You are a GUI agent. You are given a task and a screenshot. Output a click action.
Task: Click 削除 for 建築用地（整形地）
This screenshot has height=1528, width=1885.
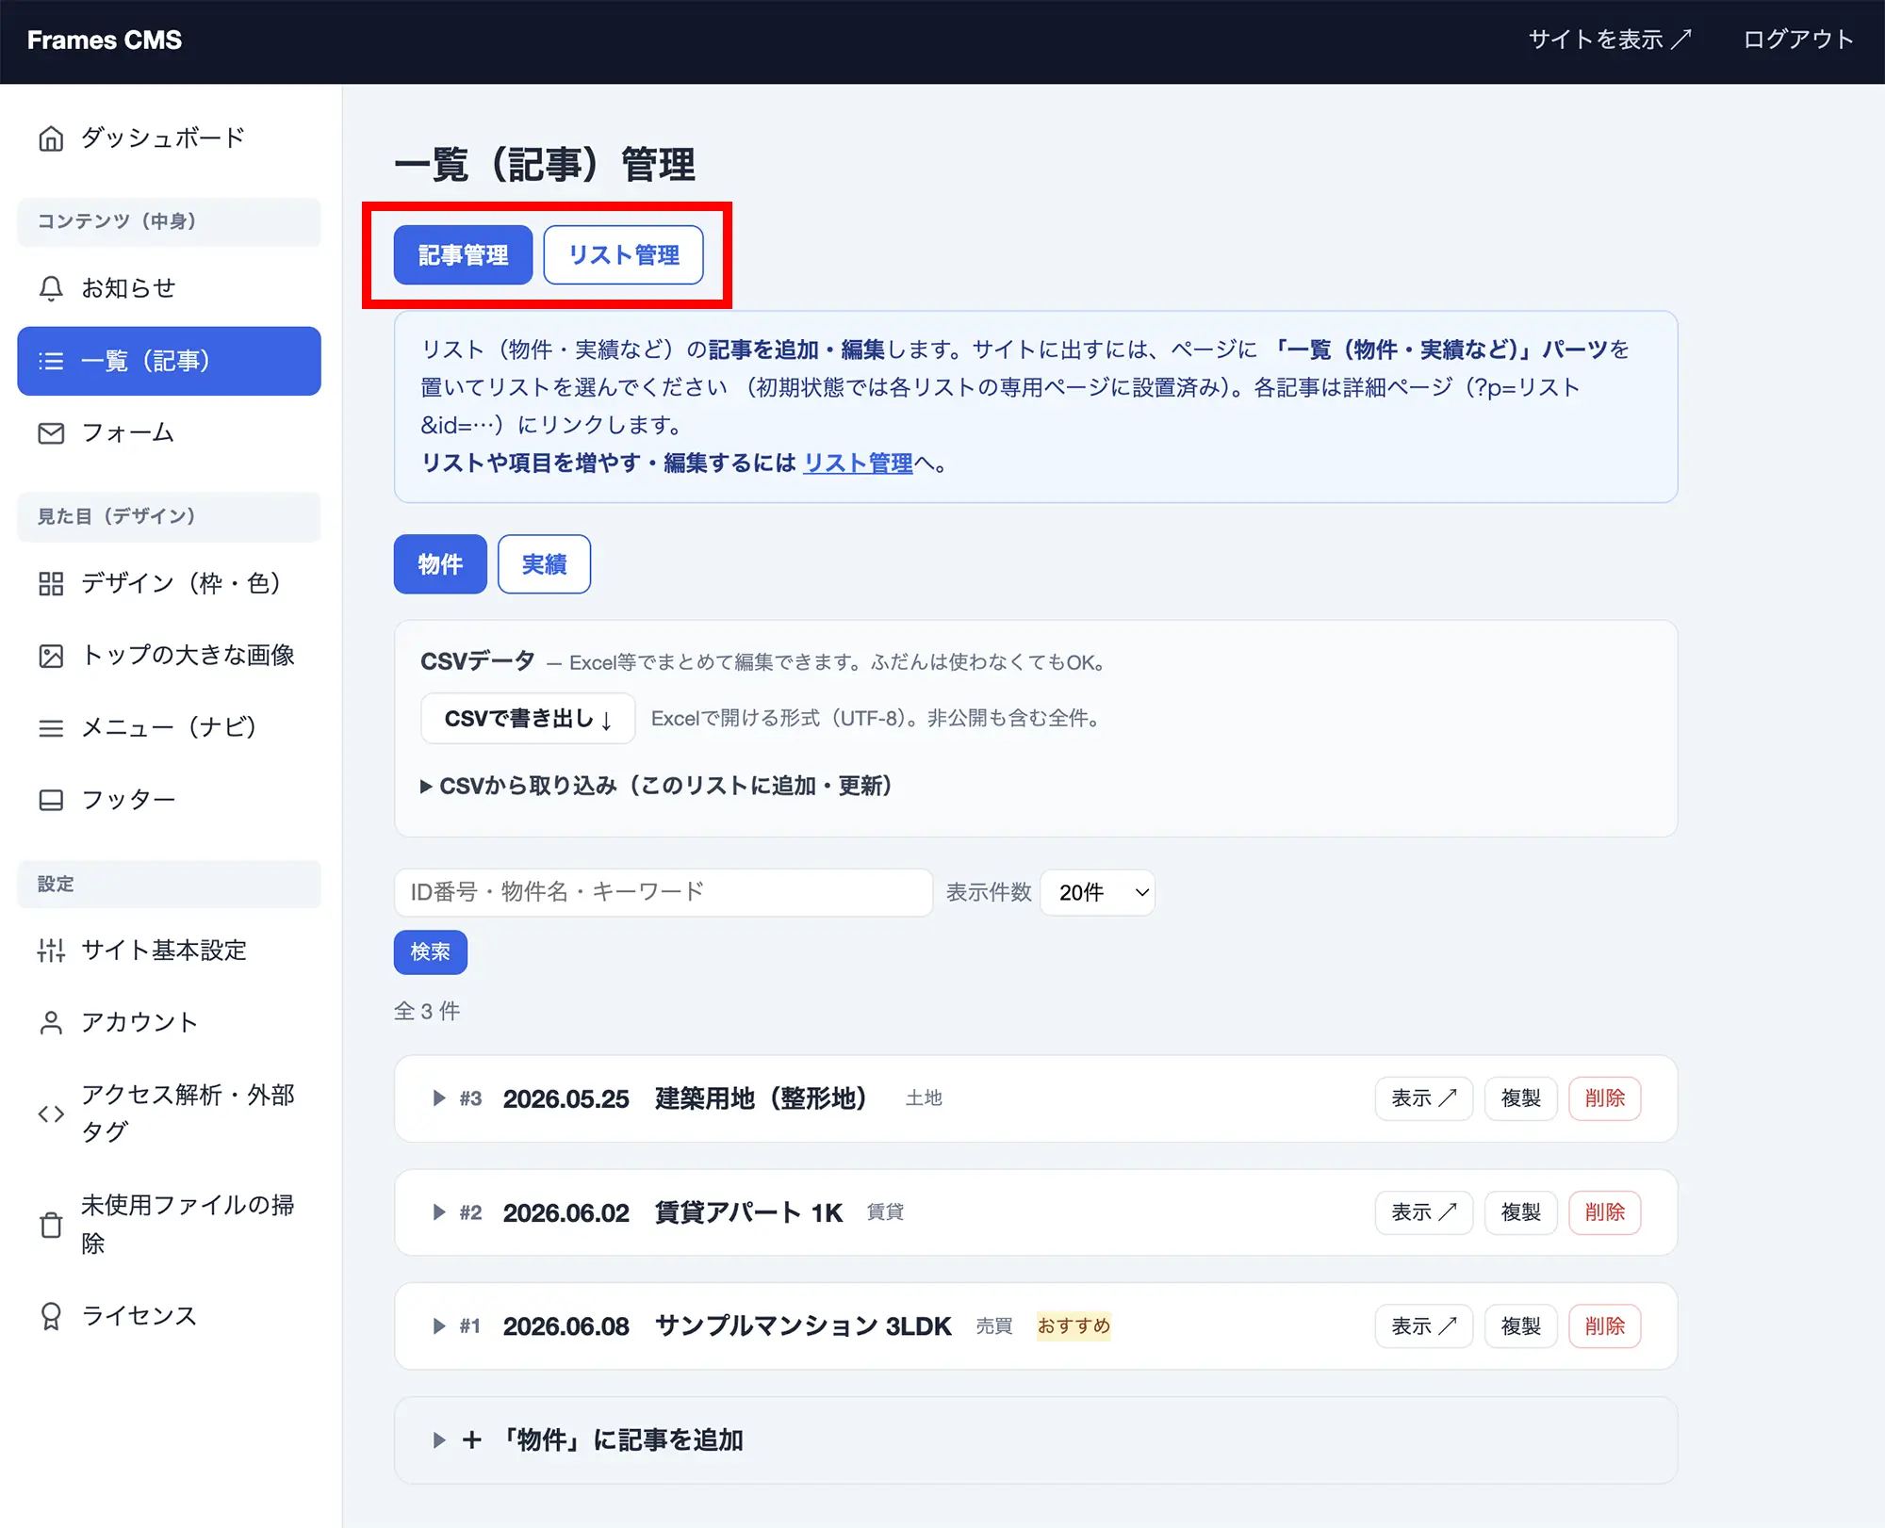coord(1604,1098)
